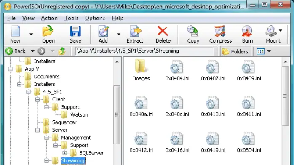
Task: Collapse the App-V tree node
Action: point(10,69)
